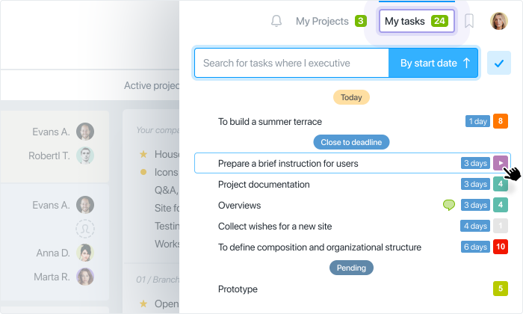Open the notifications bell icon
Viewport: 523px width, 314px height.
click(276, 21)
